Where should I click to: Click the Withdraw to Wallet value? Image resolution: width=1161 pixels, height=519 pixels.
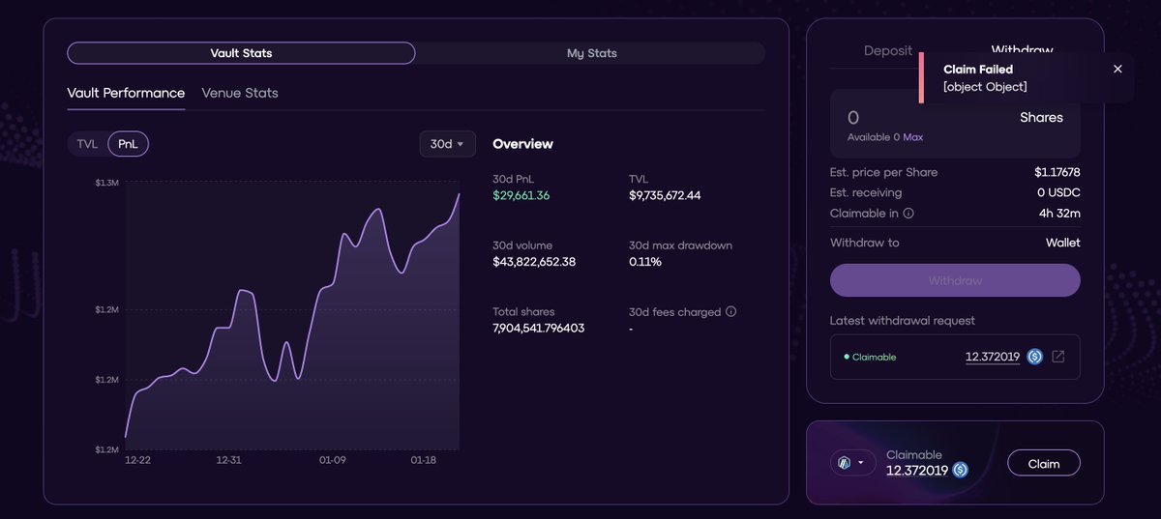pyautogui.click(x=1063, y=243)
